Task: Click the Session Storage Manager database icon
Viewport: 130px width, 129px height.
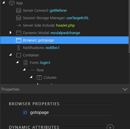Action: tap(19, 18)
